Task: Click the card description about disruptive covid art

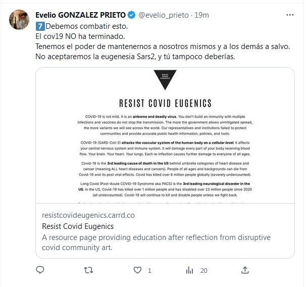Action: coord(157,242)
